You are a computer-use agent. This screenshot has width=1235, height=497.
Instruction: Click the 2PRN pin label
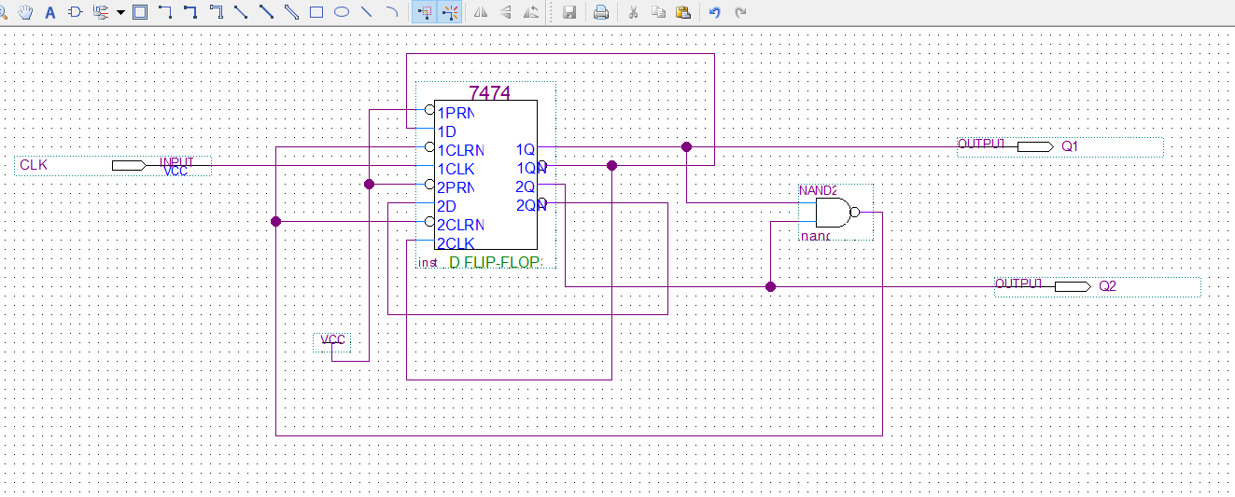[x=456, y=187]
